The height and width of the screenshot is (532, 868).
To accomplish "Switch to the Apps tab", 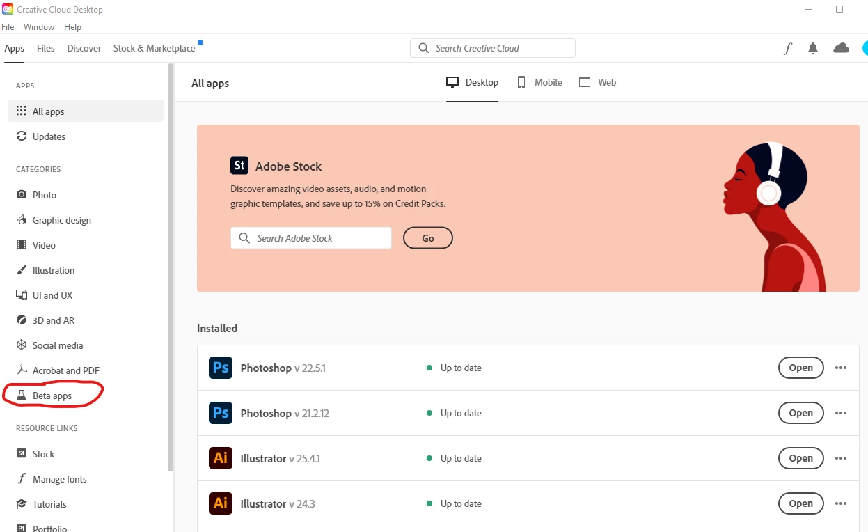I will 15,48.
